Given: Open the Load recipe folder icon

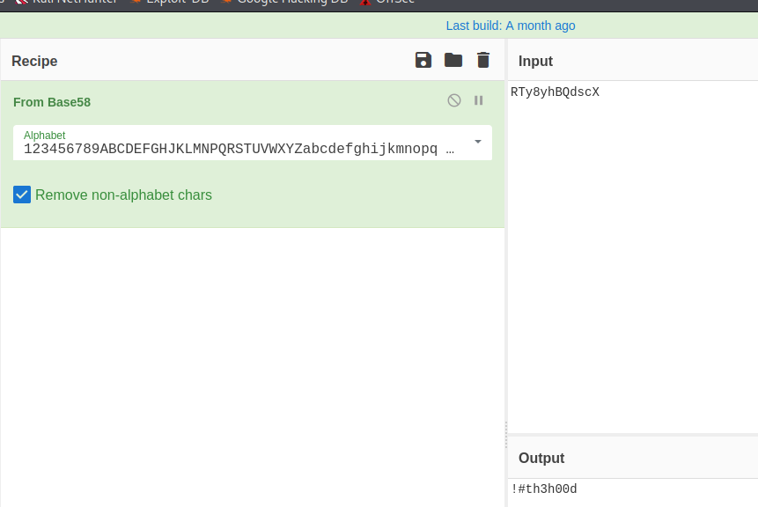Looking at the screenshot, I should (x=453, y=60).
